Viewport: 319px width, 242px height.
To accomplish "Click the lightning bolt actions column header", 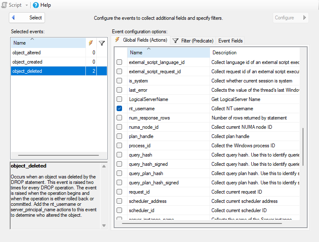I will [91, 43].
